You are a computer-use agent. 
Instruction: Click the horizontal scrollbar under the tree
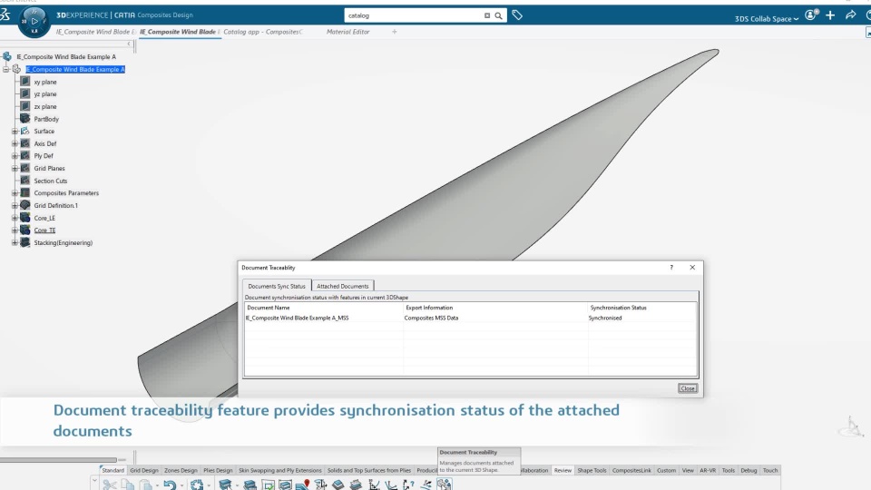point(58,460)
